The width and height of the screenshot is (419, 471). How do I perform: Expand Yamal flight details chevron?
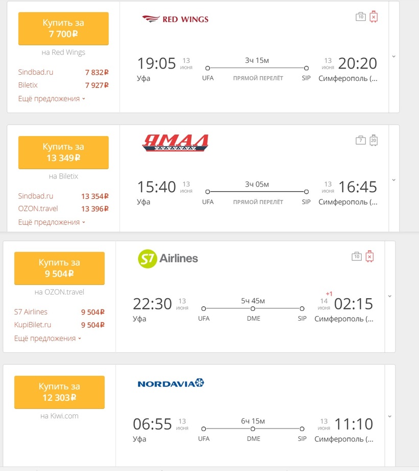[x=393, y=180]
